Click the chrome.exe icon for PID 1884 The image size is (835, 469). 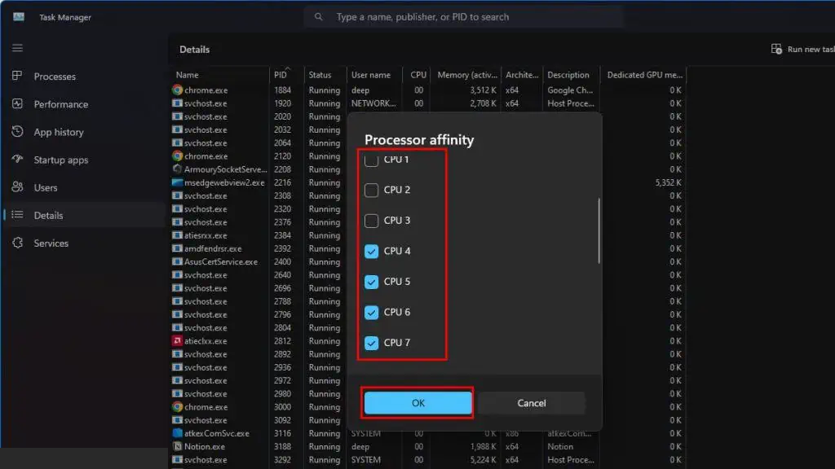[177, 90]
